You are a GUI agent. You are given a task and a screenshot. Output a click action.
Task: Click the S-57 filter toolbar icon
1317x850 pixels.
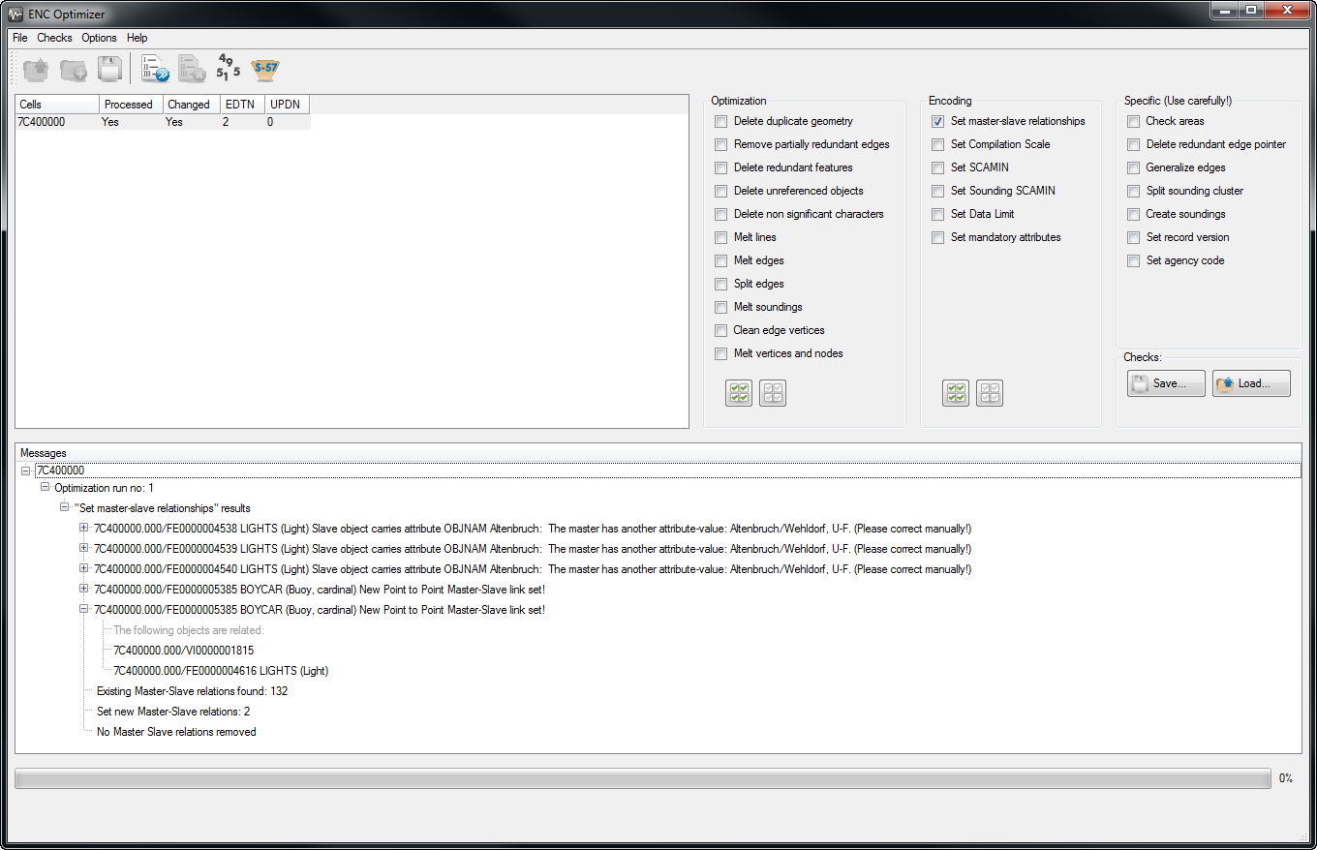tap(265, 69)
